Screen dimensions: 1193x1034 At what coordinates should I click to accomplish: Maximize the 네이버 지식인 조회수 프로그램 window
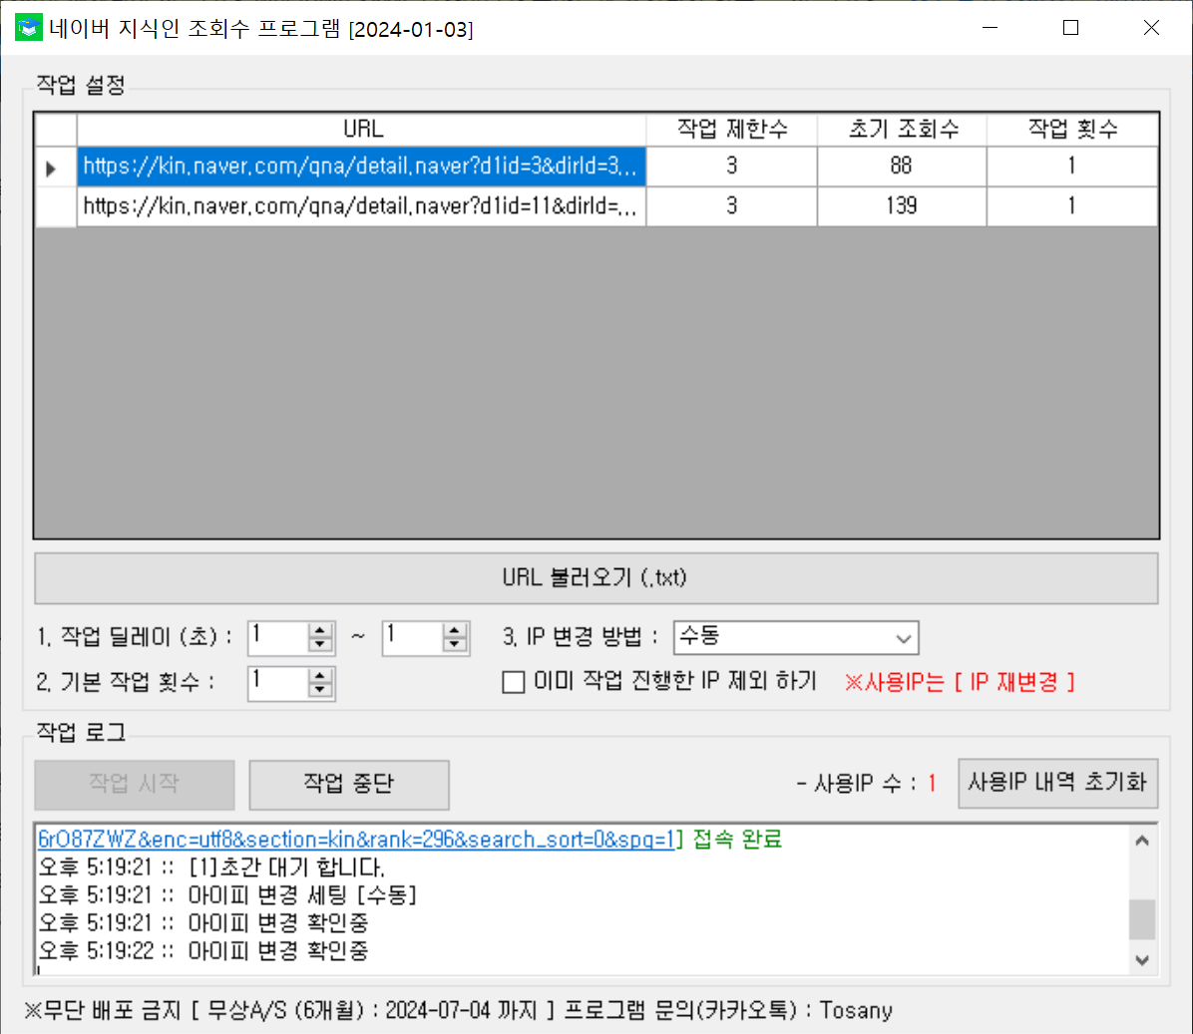(x=1070, y=28)
